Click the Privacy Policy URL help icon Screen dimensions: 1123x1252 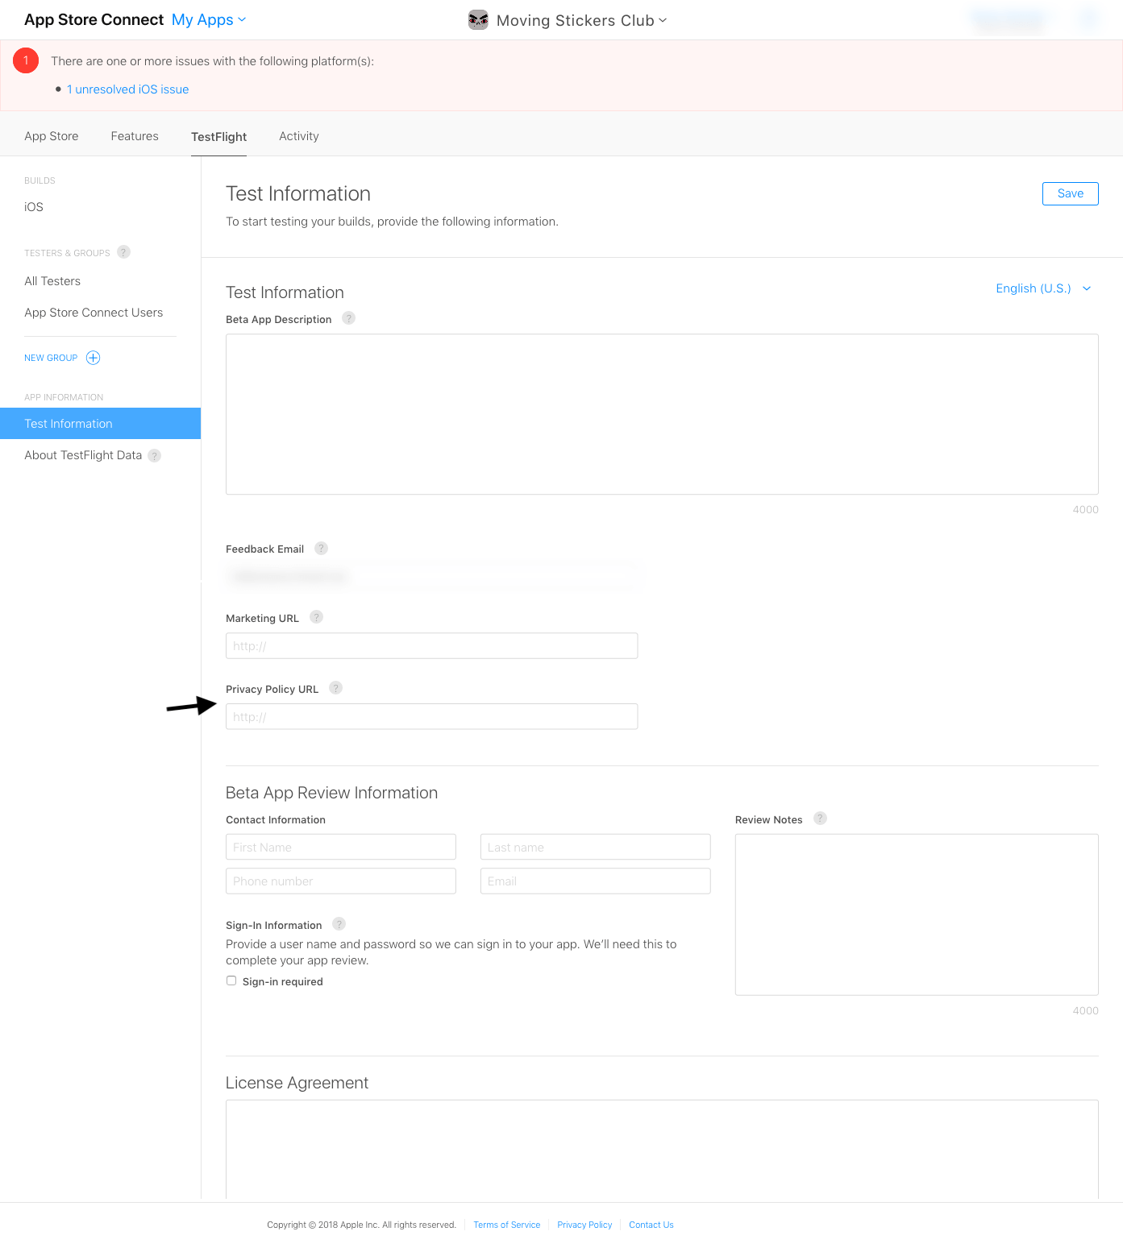click(x=335, y=688)
